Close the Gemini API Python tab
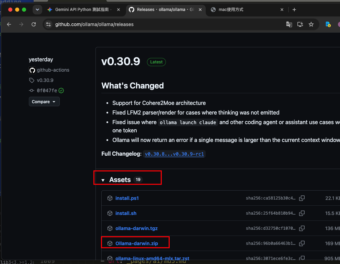This screenshot has height=264, width=340. point(118,10)
